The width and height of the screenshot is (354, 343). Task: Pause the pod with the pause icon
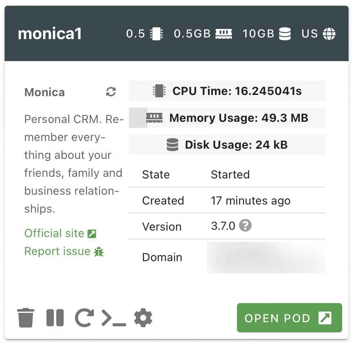tap(55, 318)
